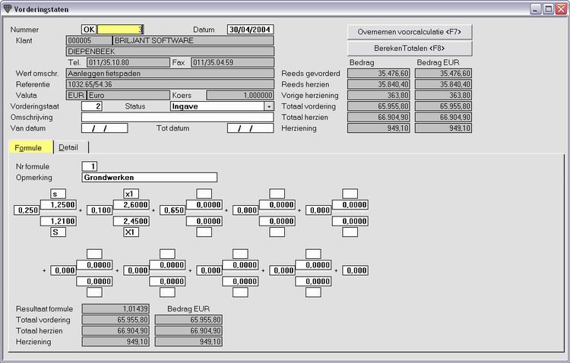The image size is (570, 363).
Task: Click the coefficient field showing 0,250
Action: 27,210
